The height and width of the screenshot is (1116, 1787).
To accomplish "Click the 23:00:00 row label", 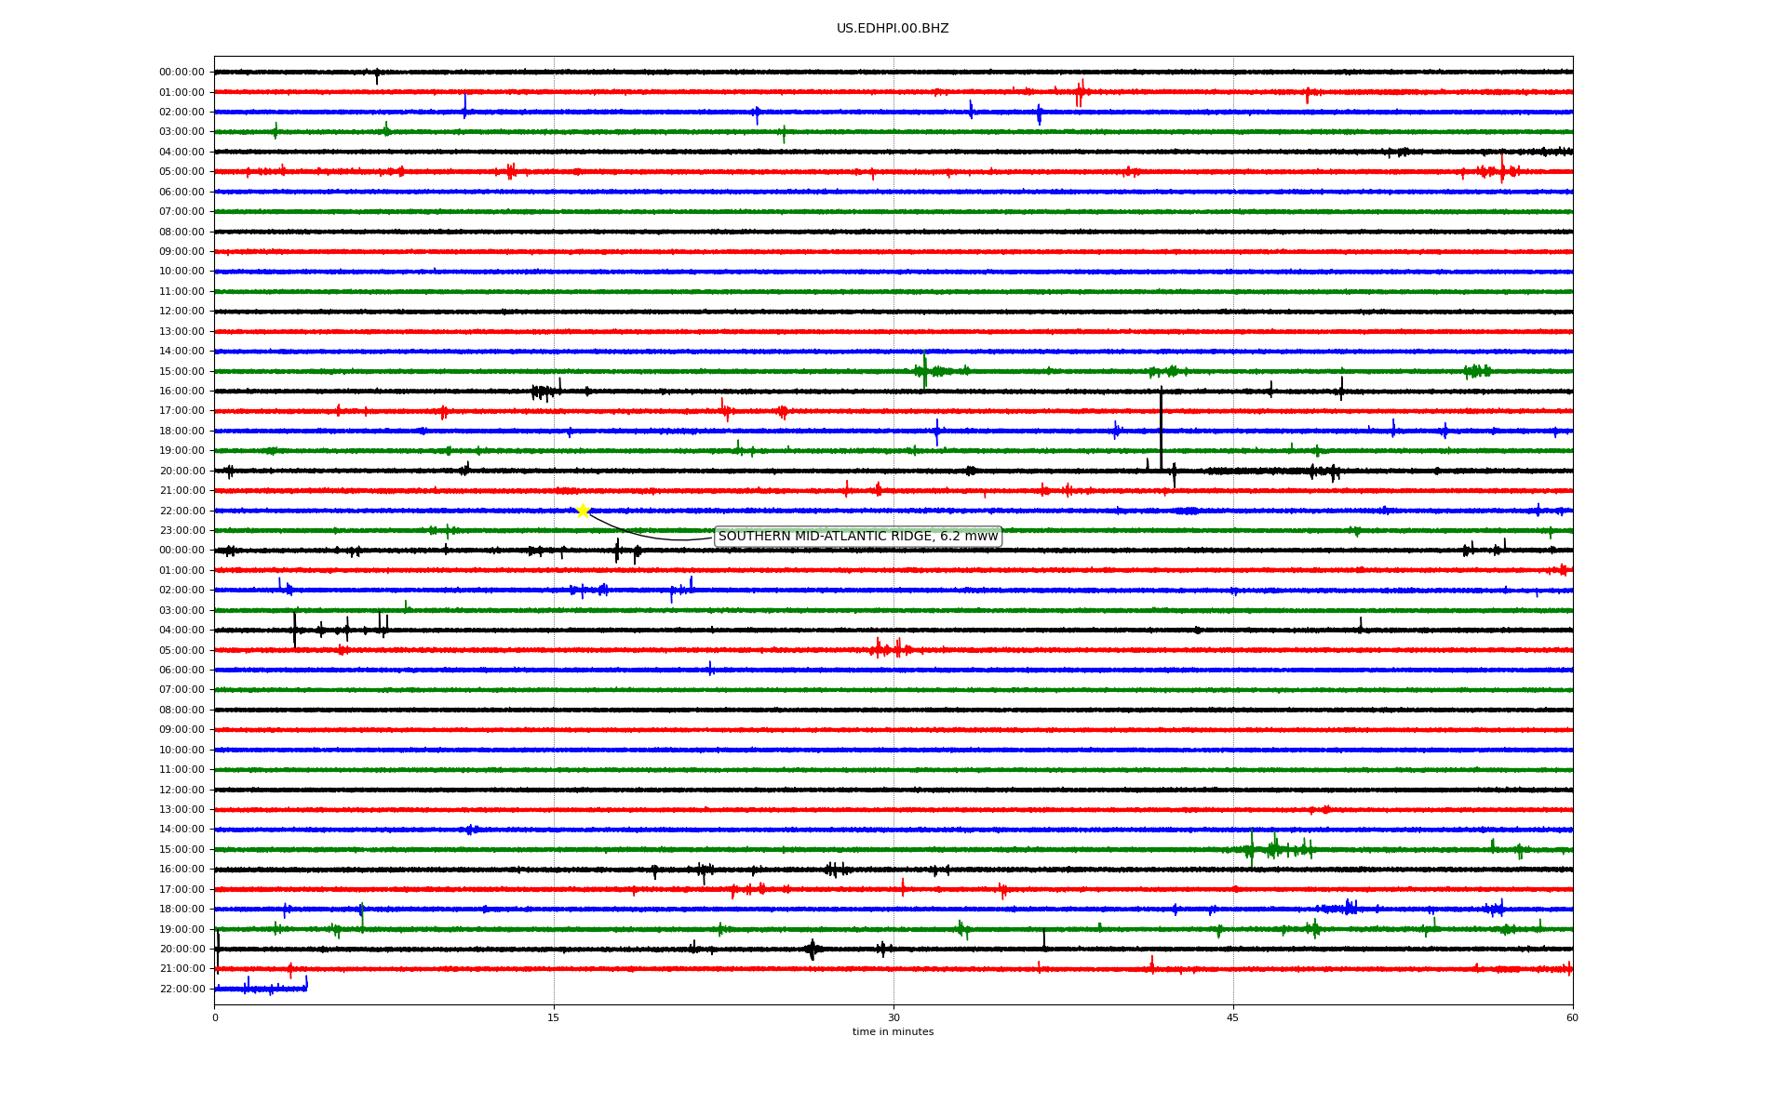I will tap(181, 531).
